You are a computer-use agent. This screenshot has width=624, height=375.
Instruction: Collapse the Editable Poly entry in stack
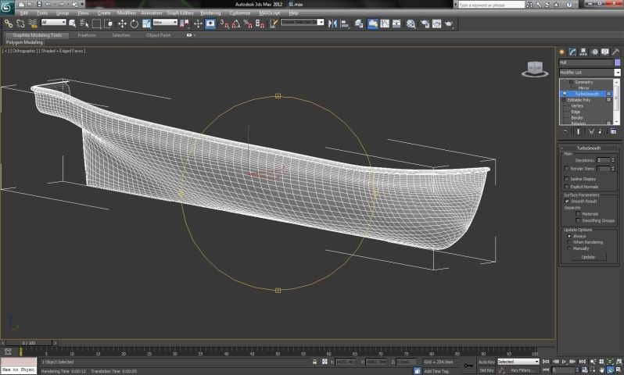[x=564, y=100]
